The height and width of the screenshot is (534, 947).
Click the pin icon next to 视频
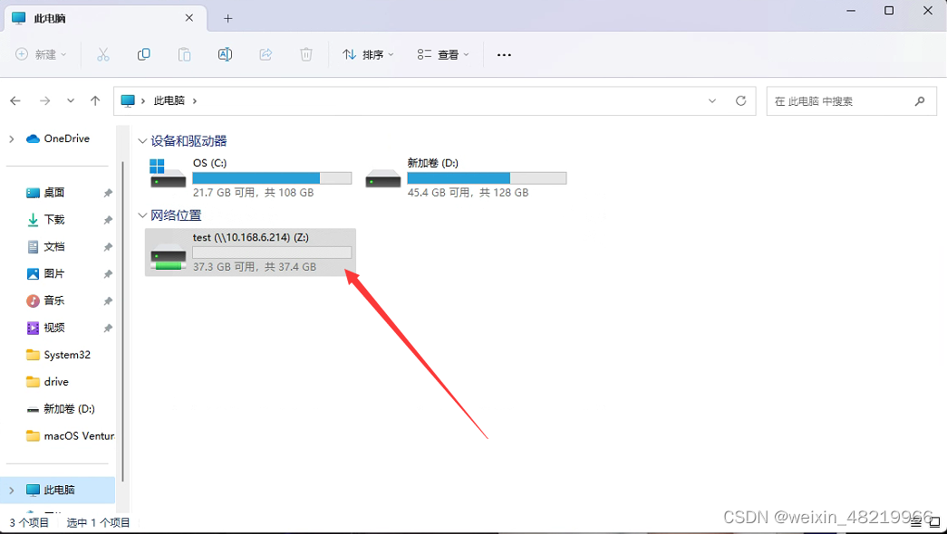(x=108, y=329)
